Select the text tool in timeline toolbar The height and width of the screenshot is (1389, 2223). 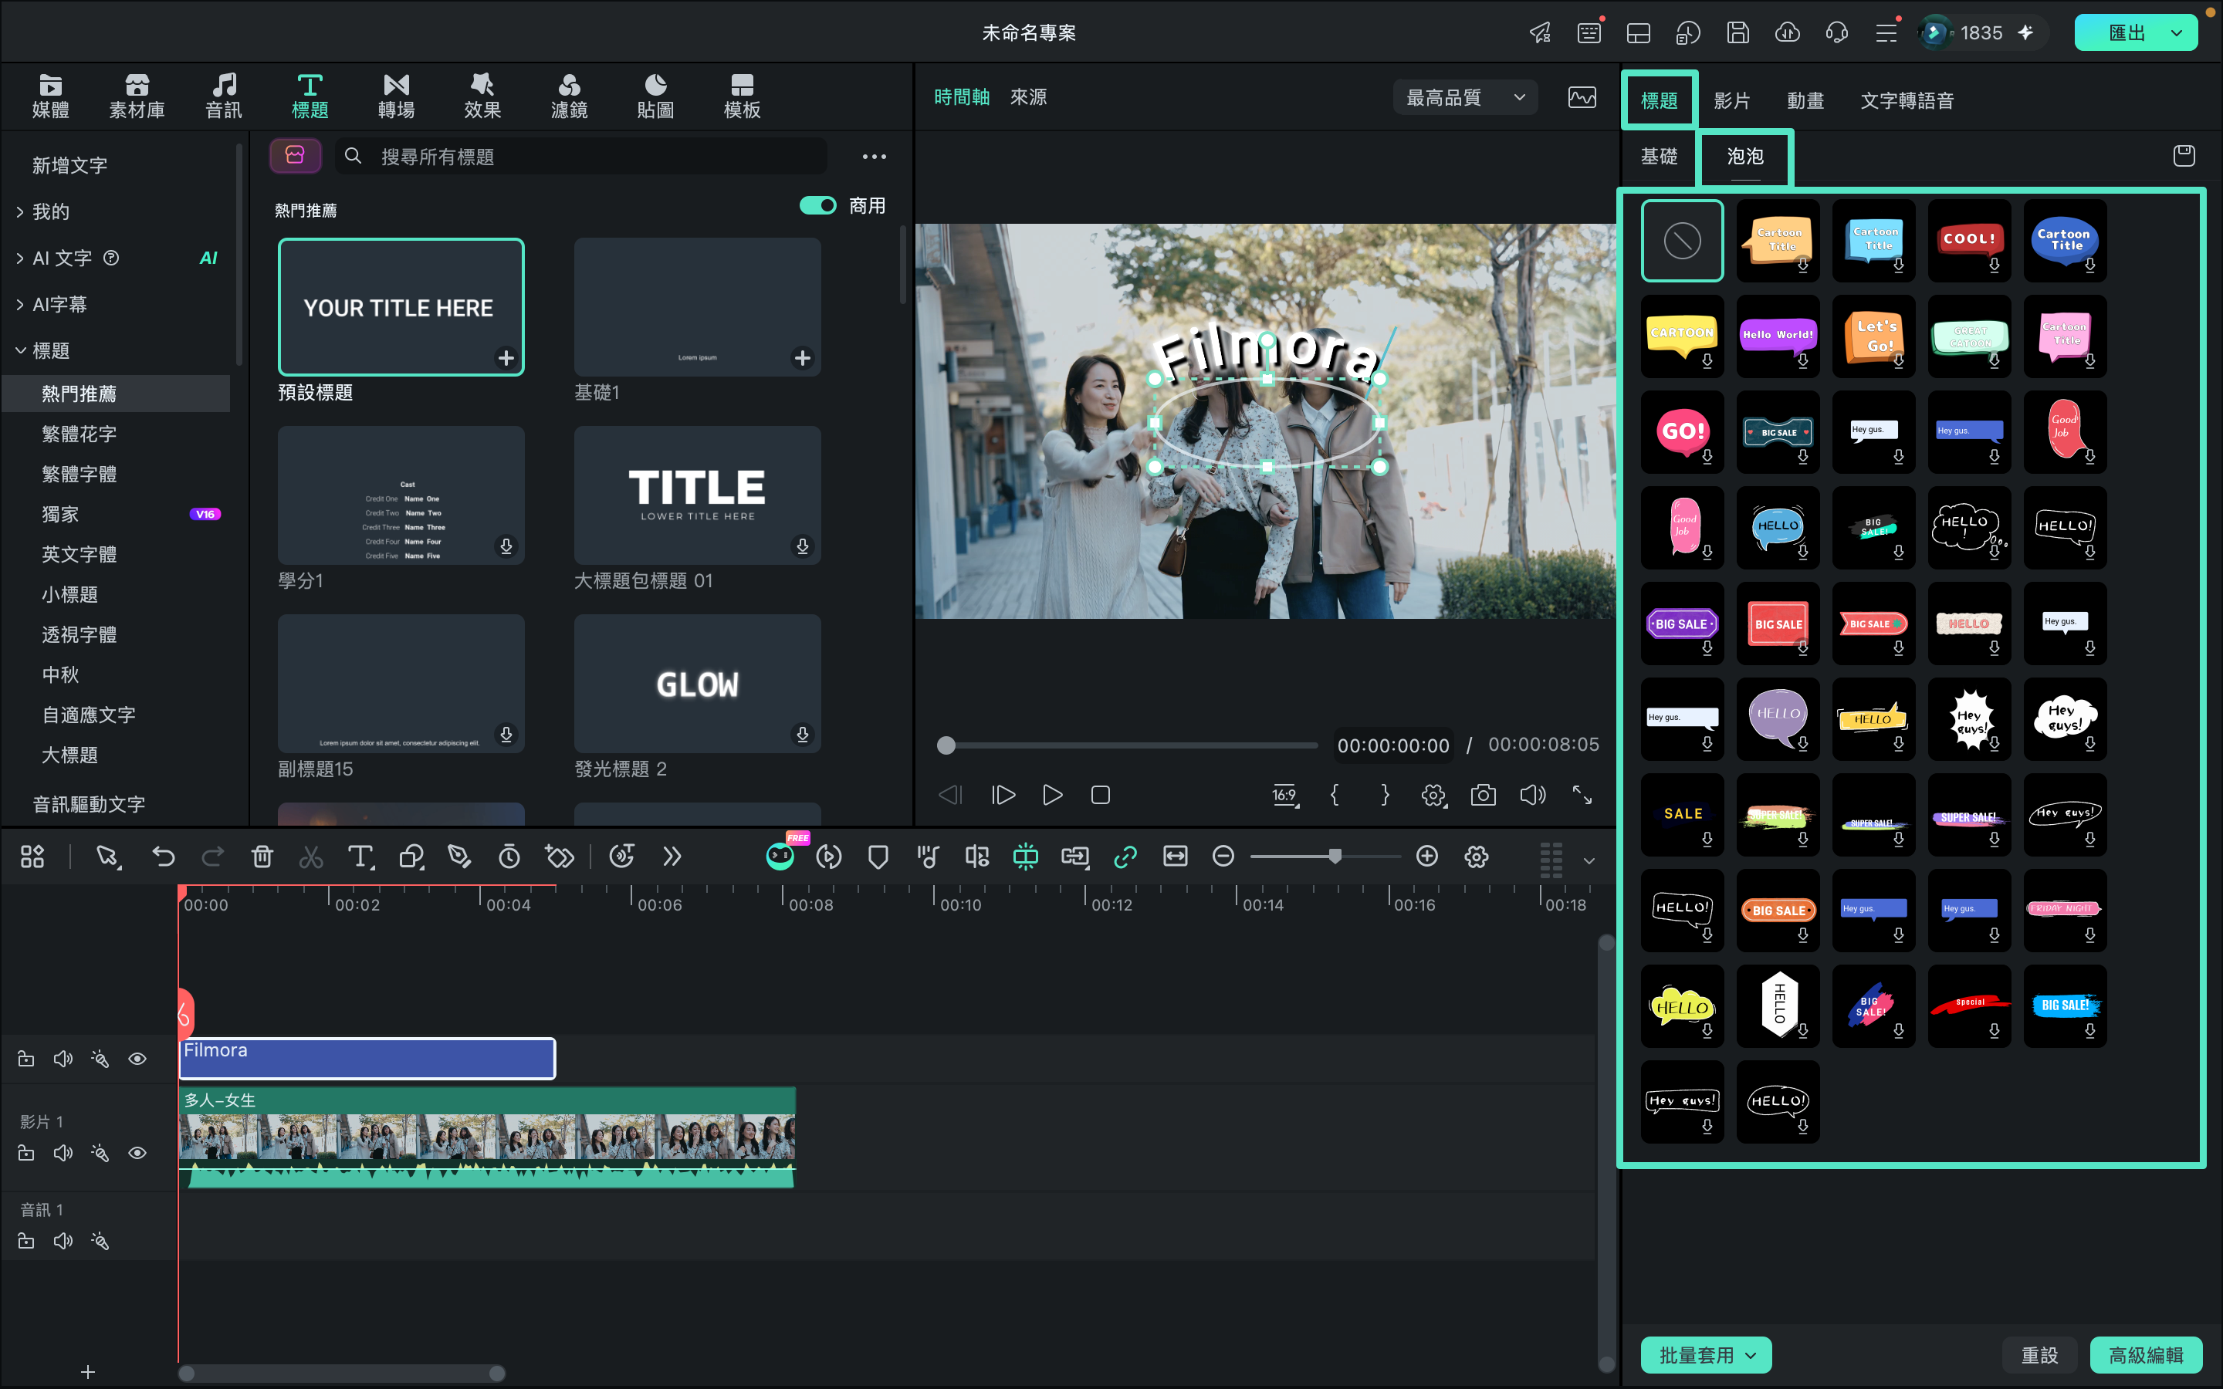(x=360, y=857)
